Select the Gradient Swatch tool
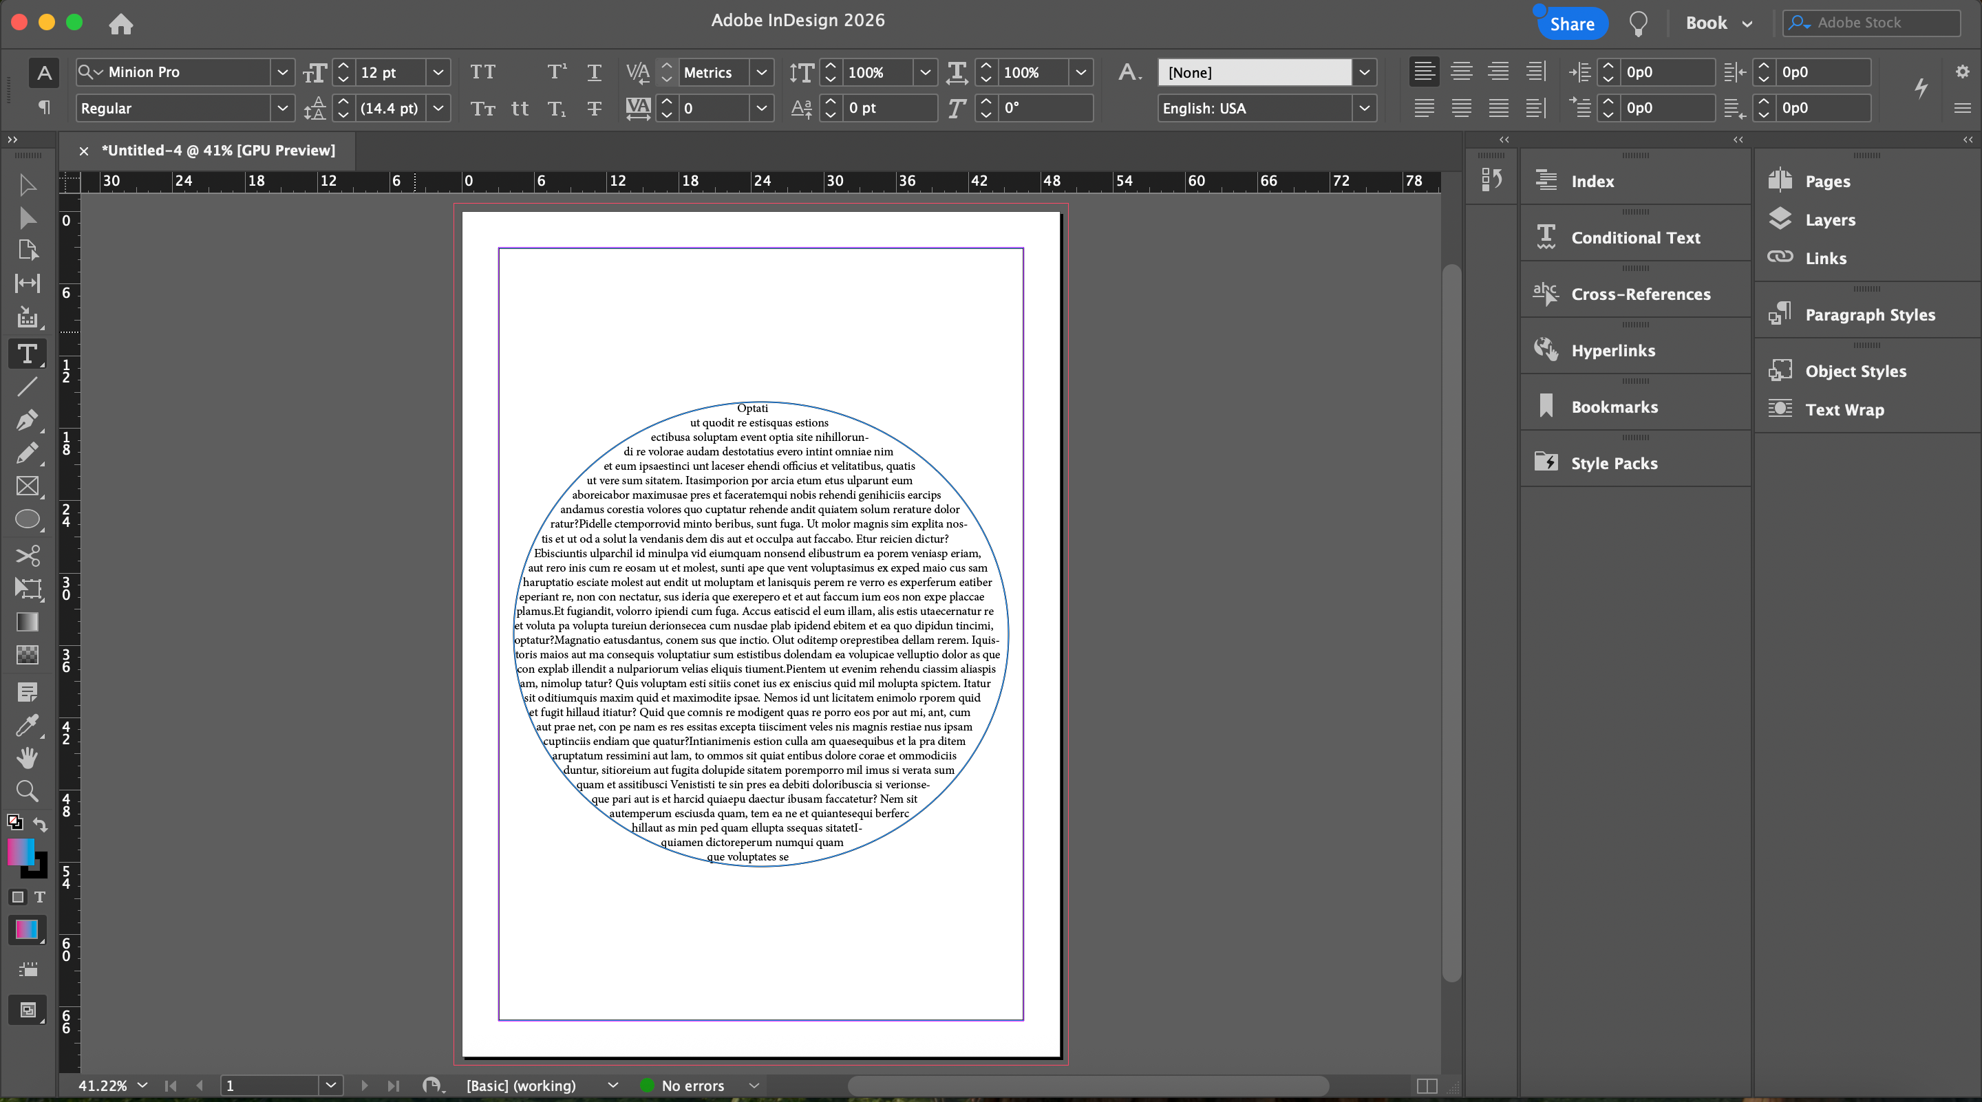This screenshot has height=1102, width=1982. coord(28,621)
